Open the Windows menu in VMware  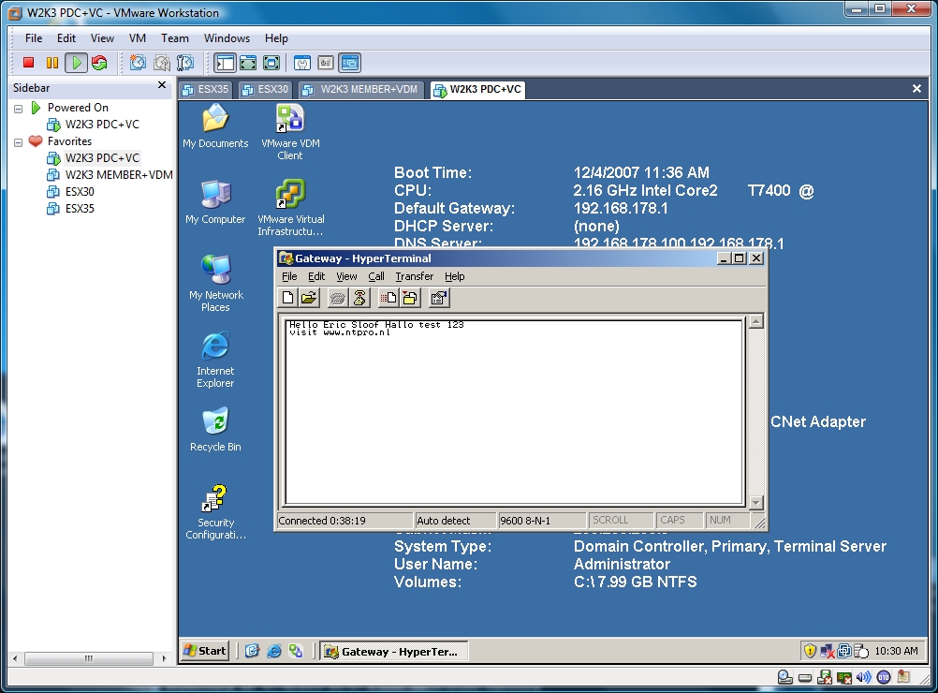coord(227,38)
